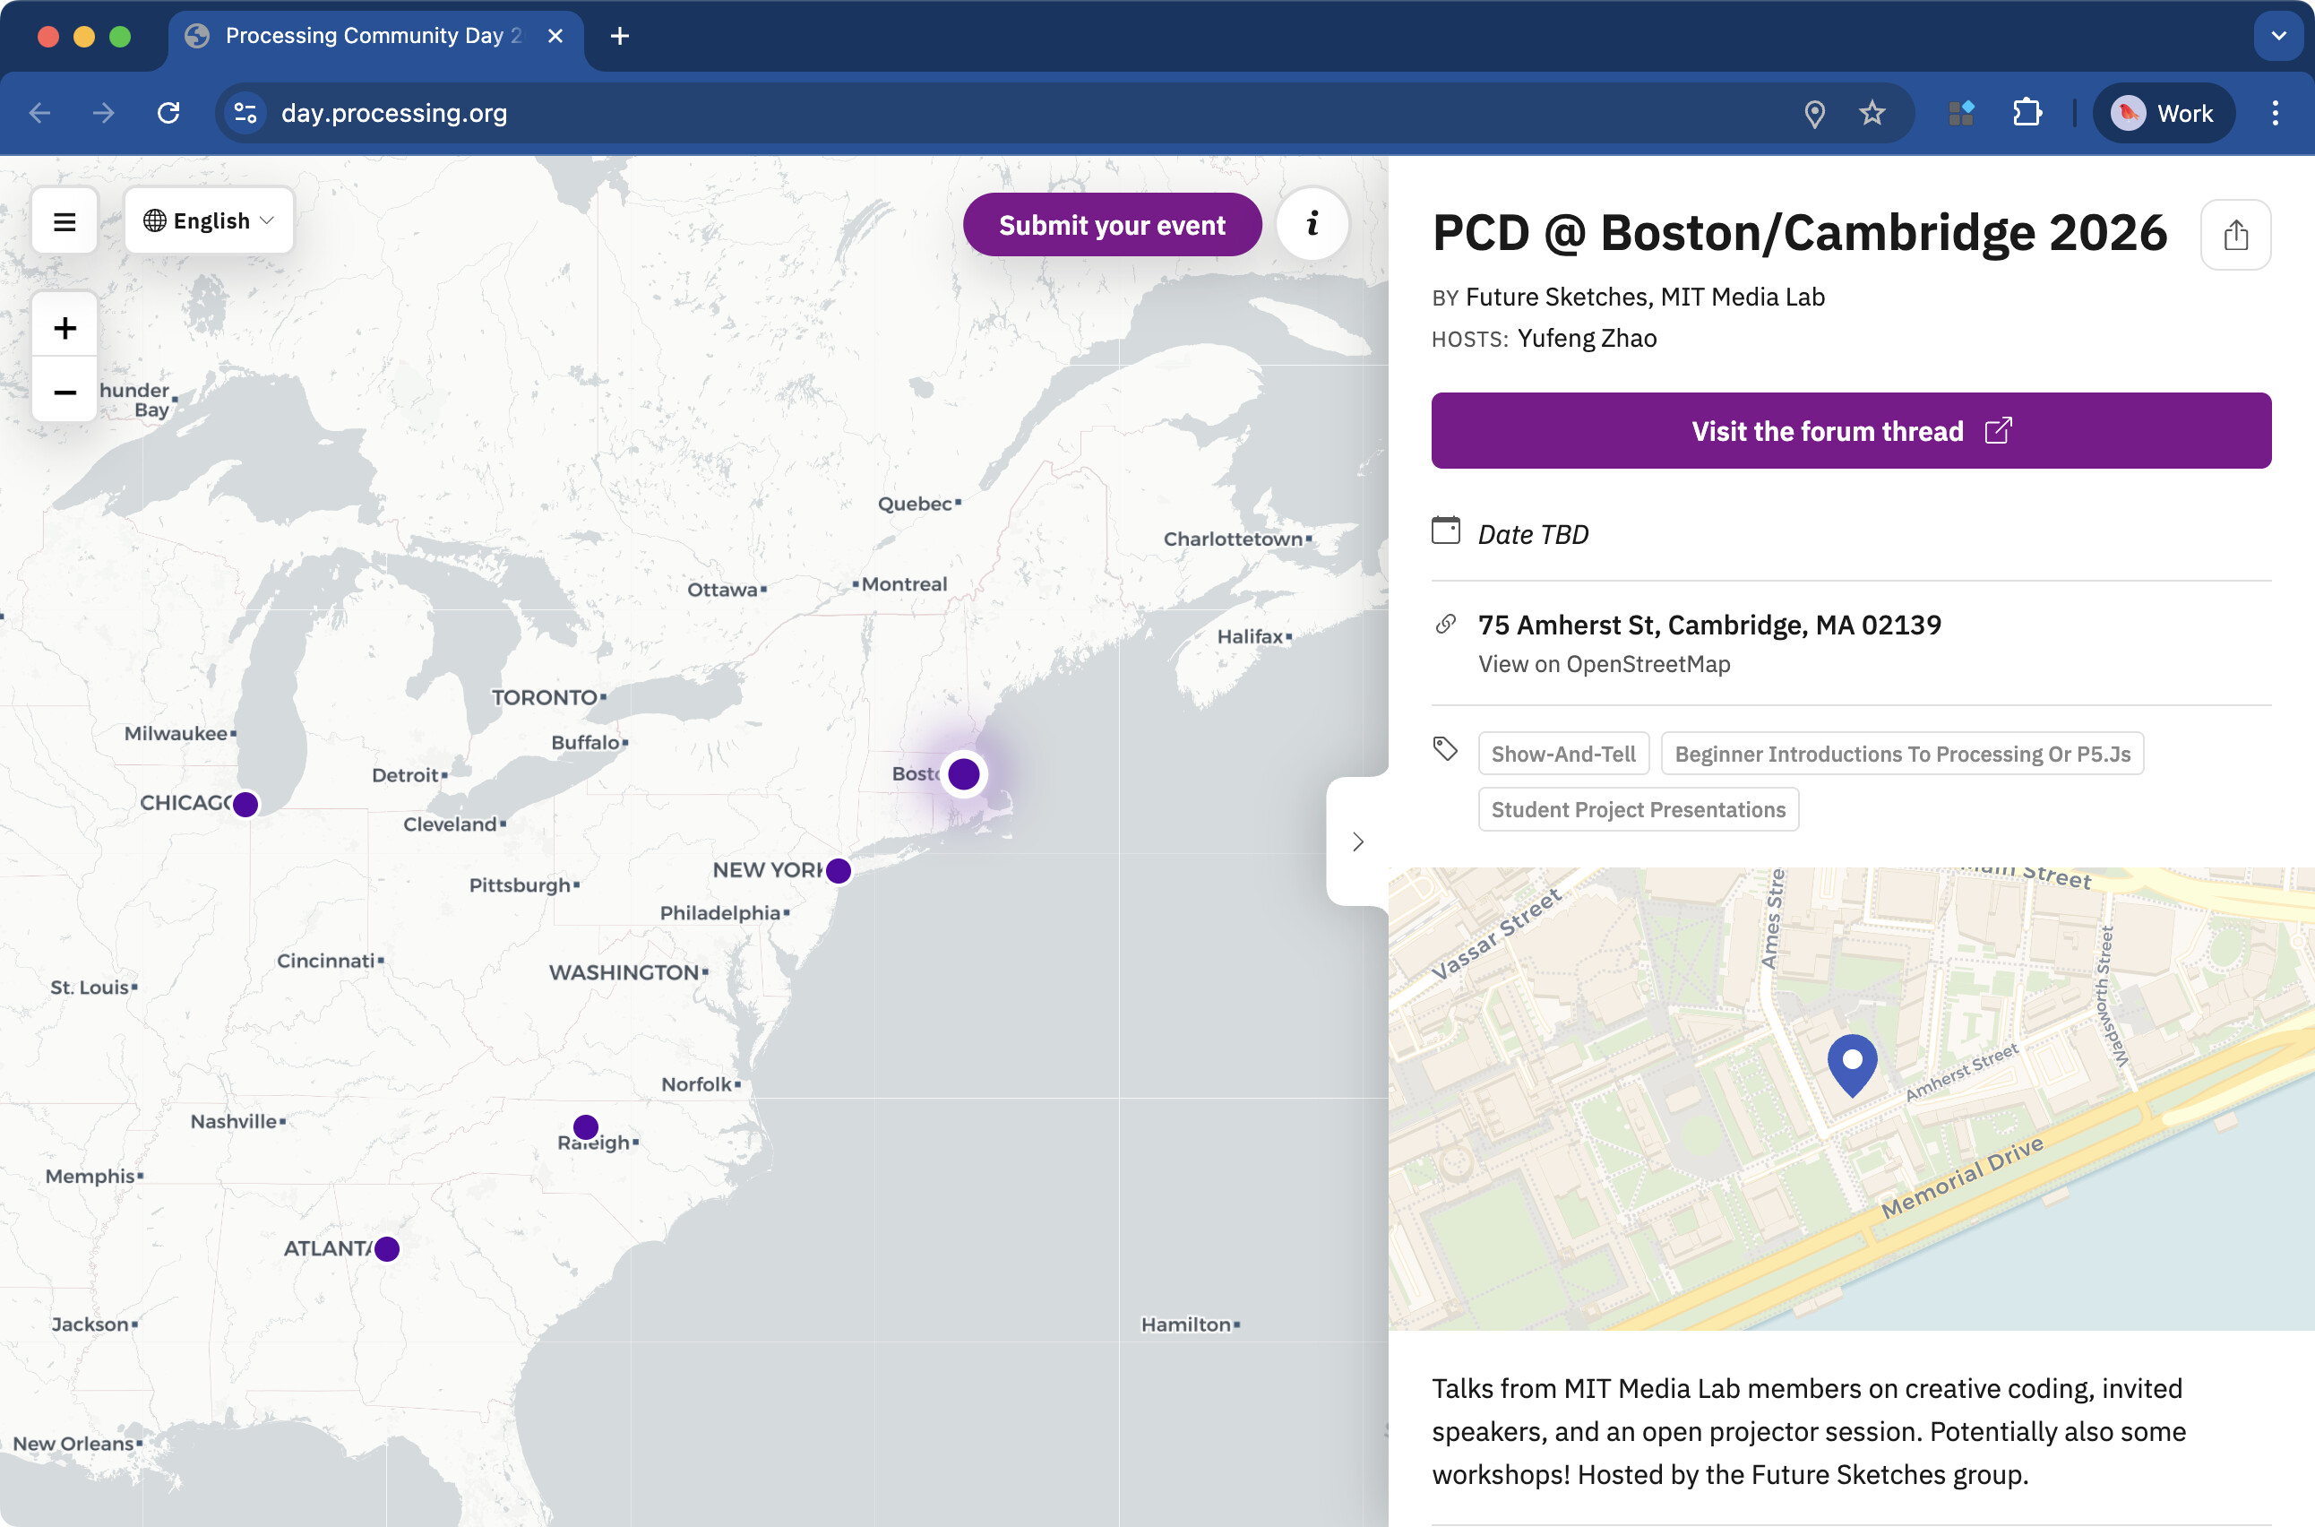Collapse the event details side panel
Viewport: 2315px width, 1527px height.
click(x=1358, y=841)
